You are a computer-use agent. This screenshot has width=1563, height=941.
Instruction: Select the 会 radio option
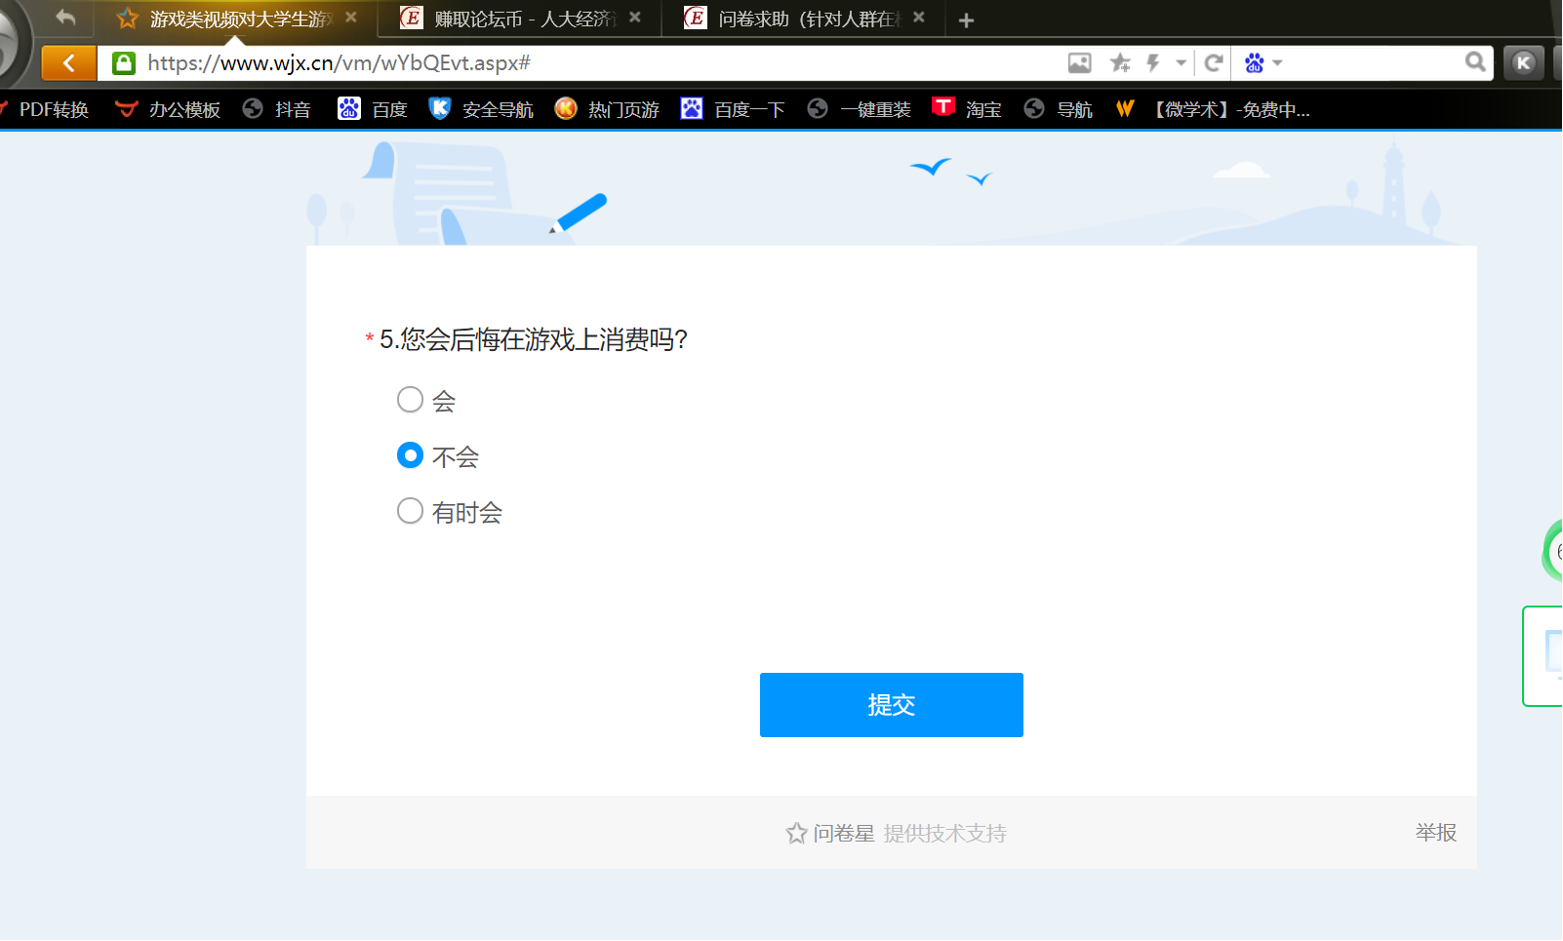click(x=410, y=400)
